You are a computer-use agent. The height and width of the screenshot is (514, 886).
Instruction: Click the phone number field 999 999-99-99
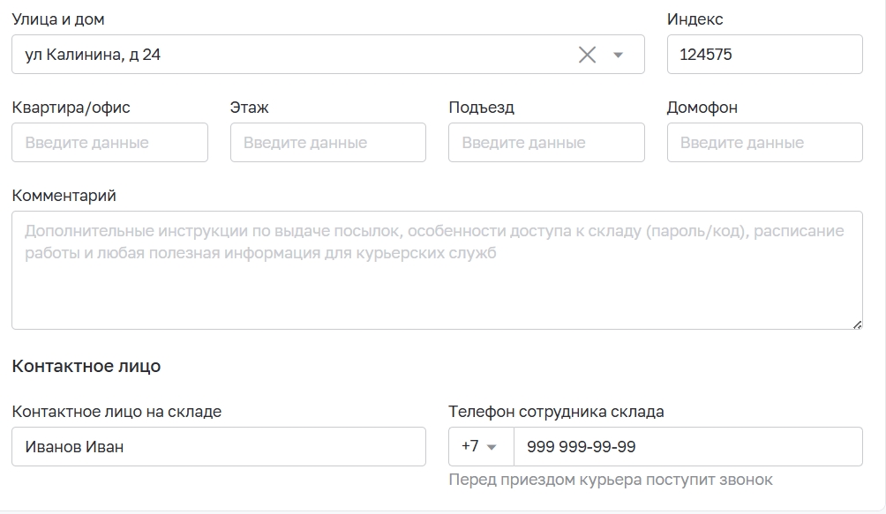687,446
